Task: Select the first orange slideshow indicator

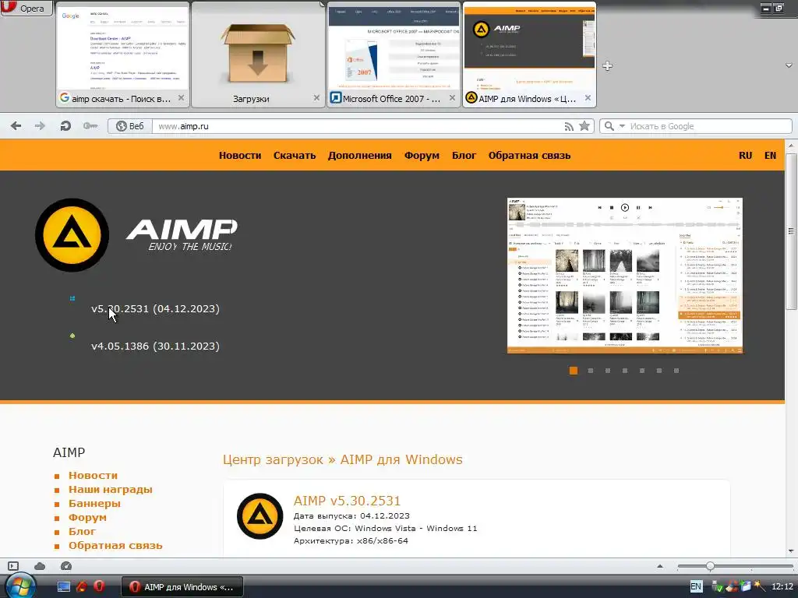Action: pyautogui.click(x=574, y=371)
